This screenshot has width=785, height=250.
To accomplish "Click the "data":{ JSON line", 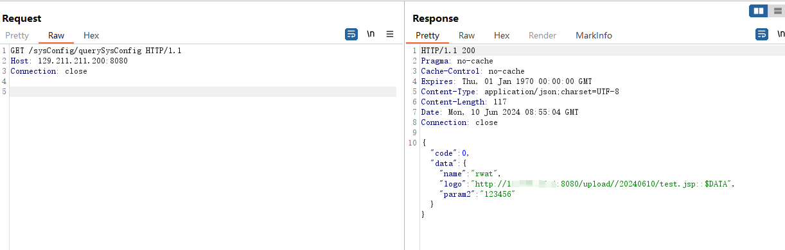I will tap(448, 163).
